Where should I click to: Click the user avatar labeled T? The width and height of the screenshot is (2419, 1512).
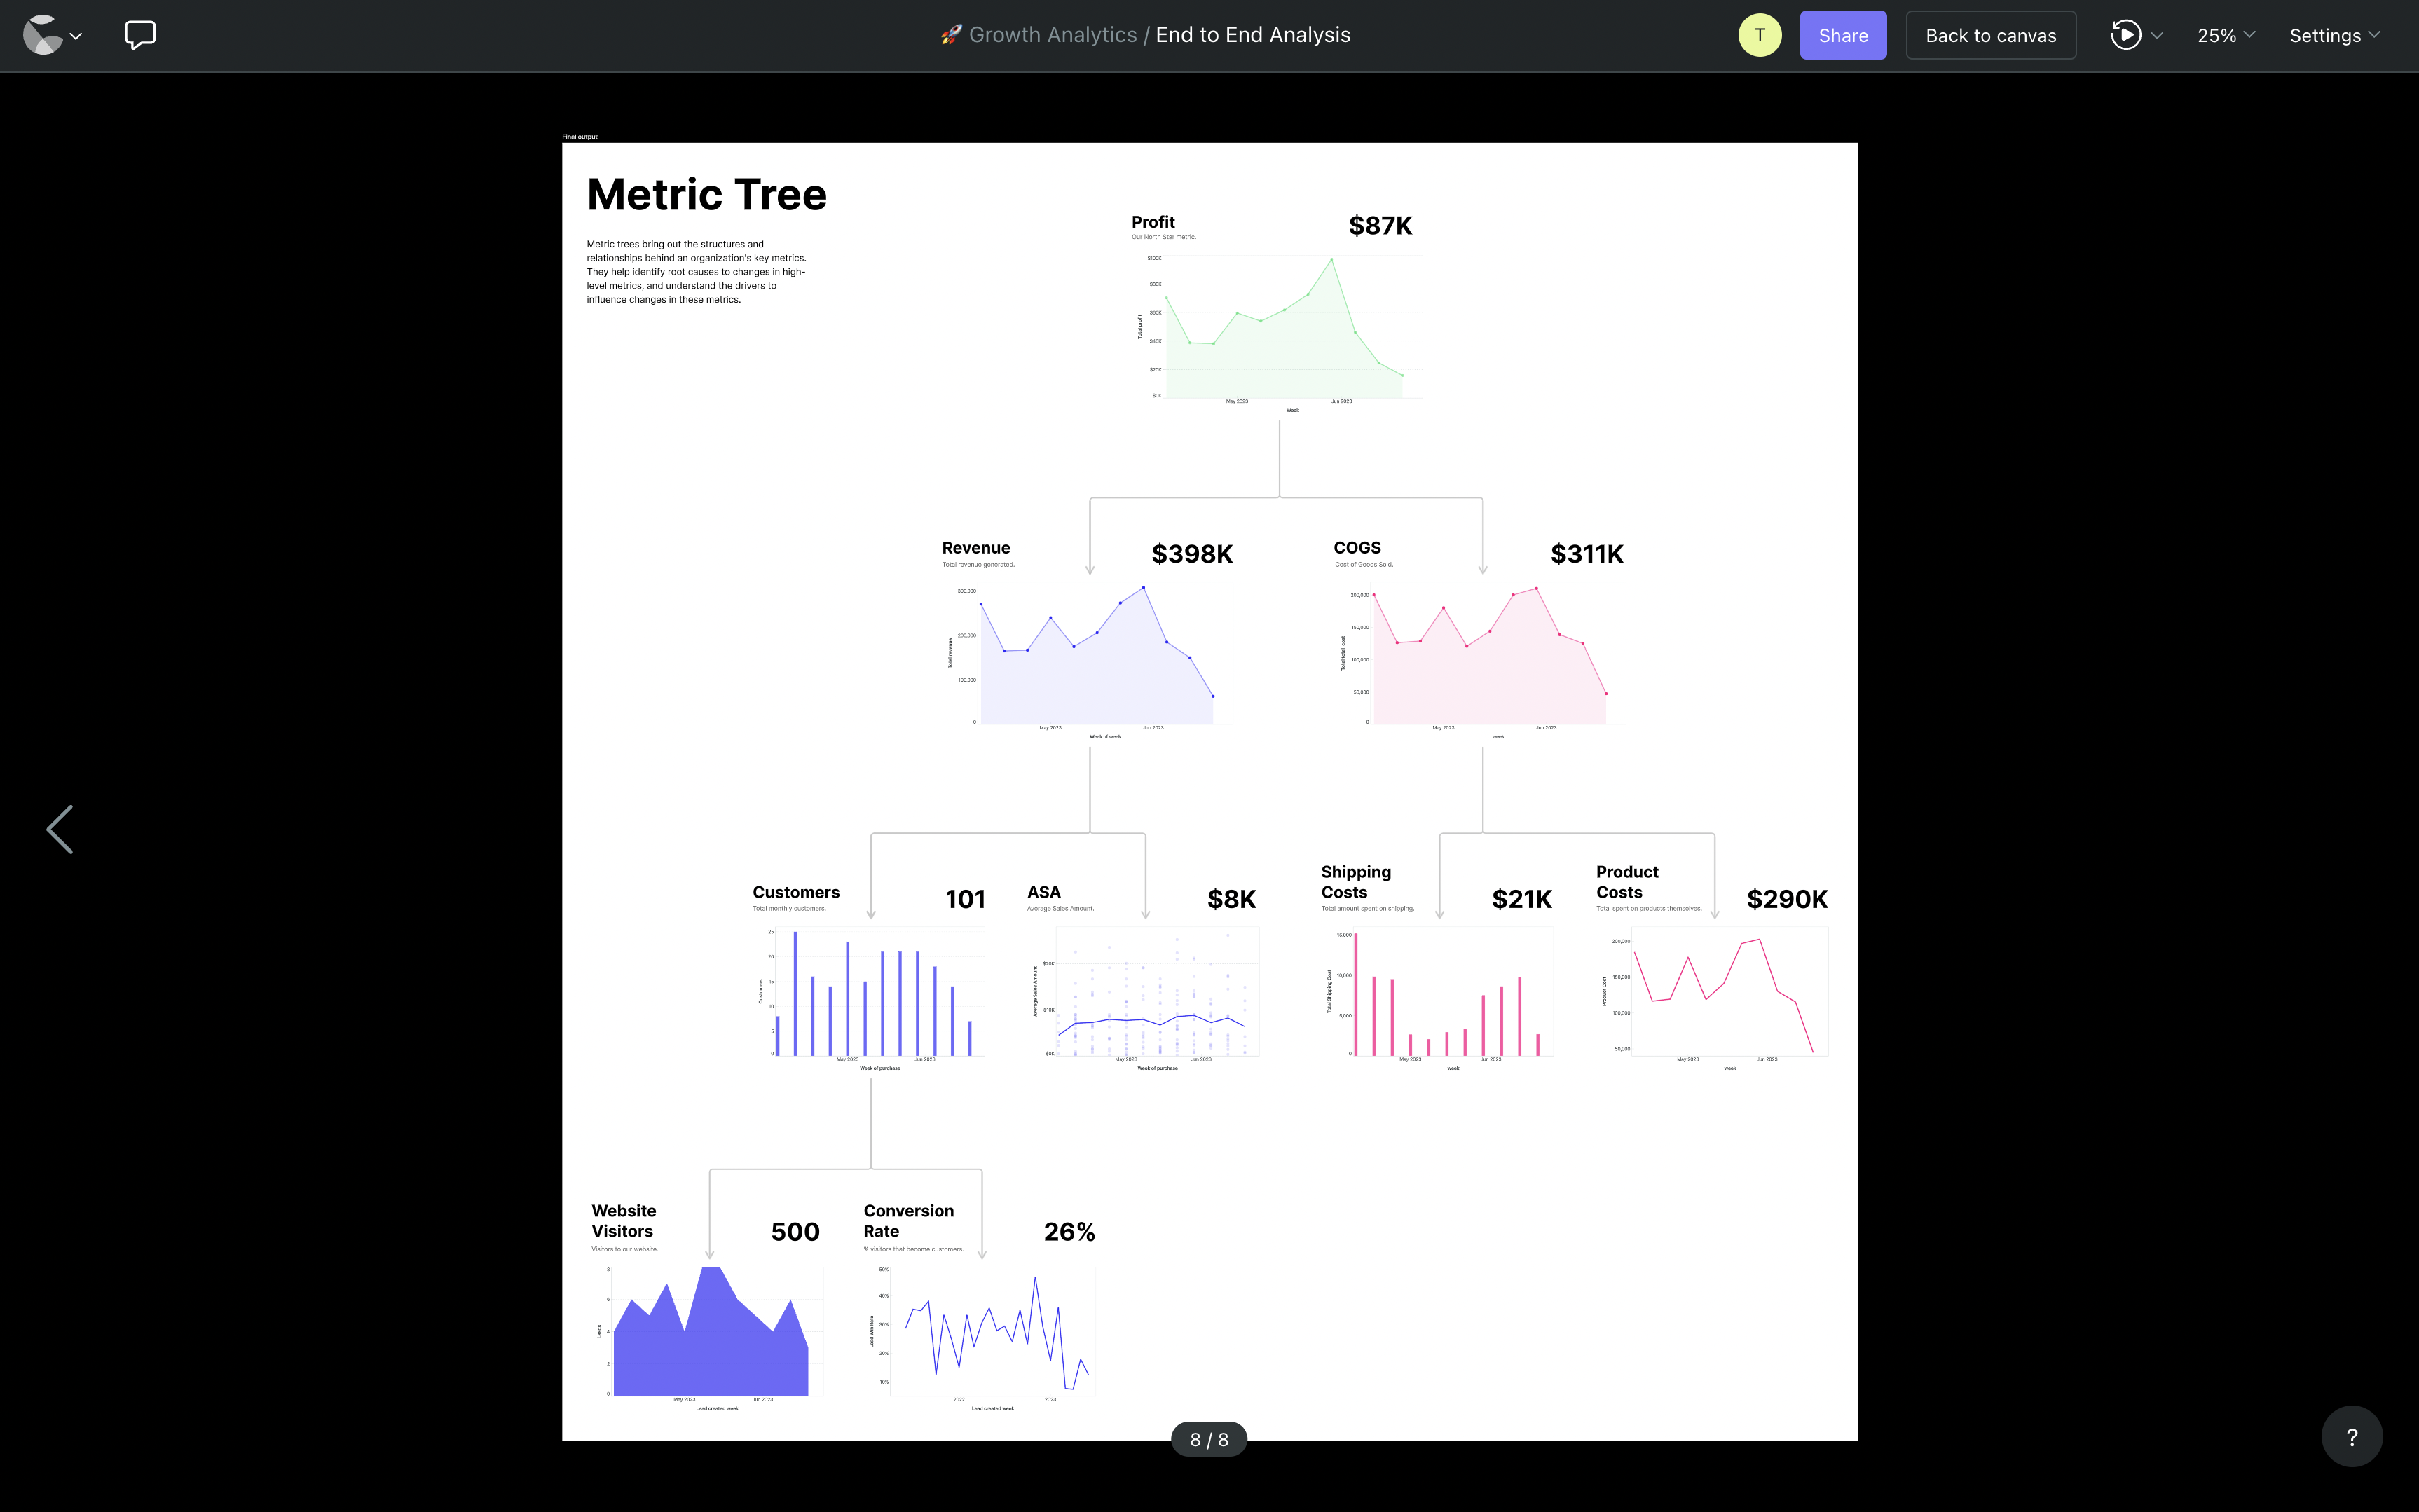(1759, 35)
